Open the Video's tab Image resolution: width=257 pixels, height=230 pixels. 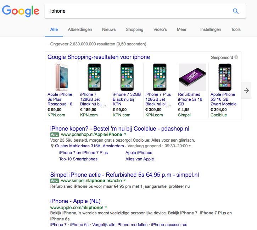tap(160, 29)
